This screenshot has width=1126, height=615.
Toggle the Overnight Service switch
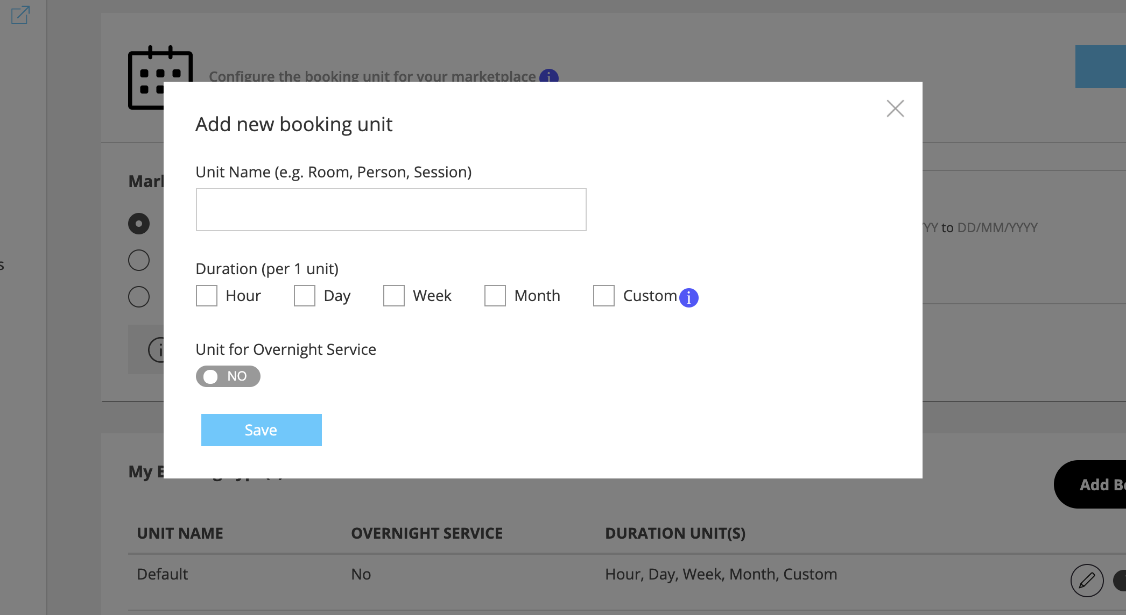[x=228, y=376]
